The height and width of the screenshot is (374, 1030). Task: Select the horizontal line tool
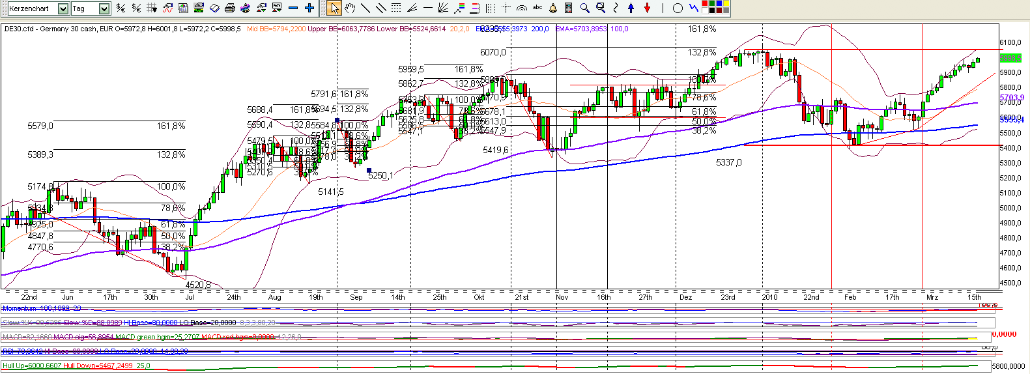pos(427,8)
